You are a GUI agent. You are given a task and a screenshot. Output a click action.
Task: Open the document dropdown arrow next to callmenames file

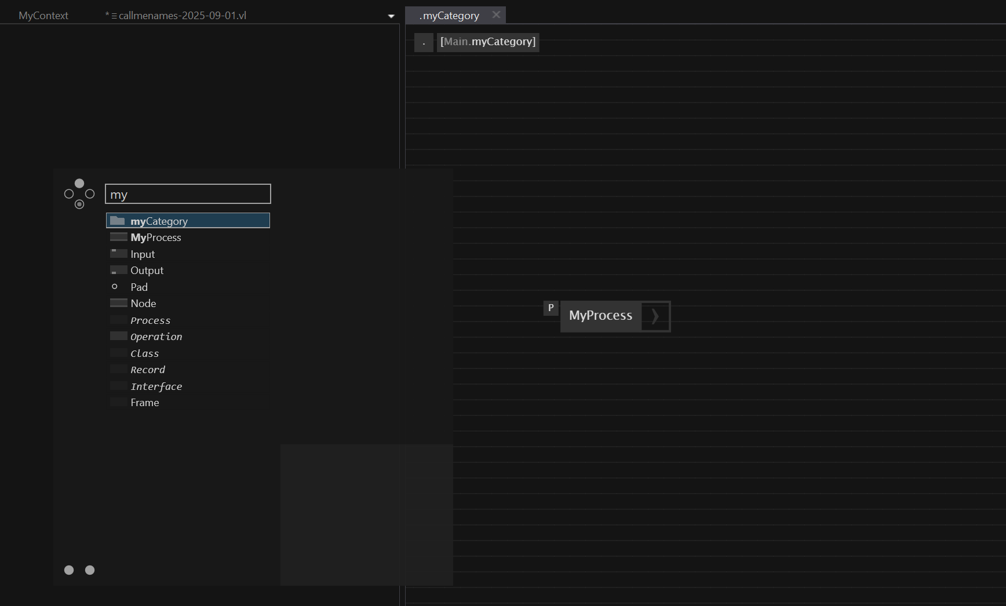pos(391,16)
